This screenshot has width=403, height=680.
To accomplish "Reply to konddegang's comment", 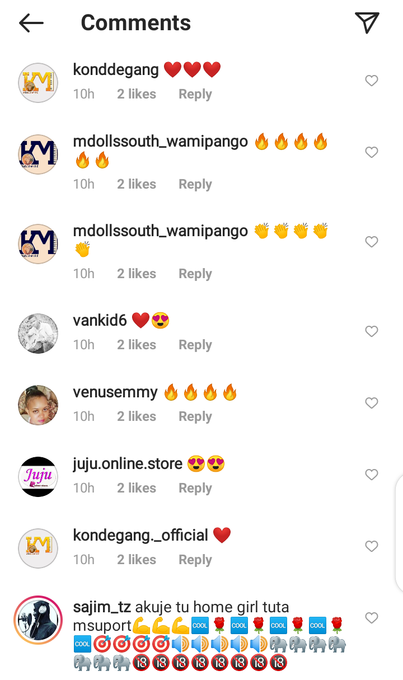I will click(x=195, y=94).
